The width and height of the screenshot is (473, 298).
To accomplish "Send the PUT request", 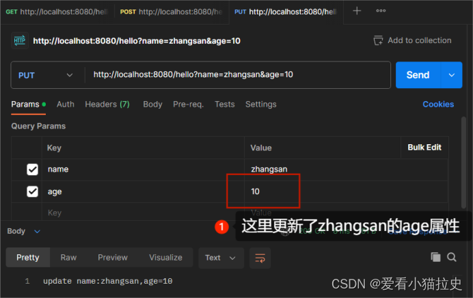I will point(418,75).
